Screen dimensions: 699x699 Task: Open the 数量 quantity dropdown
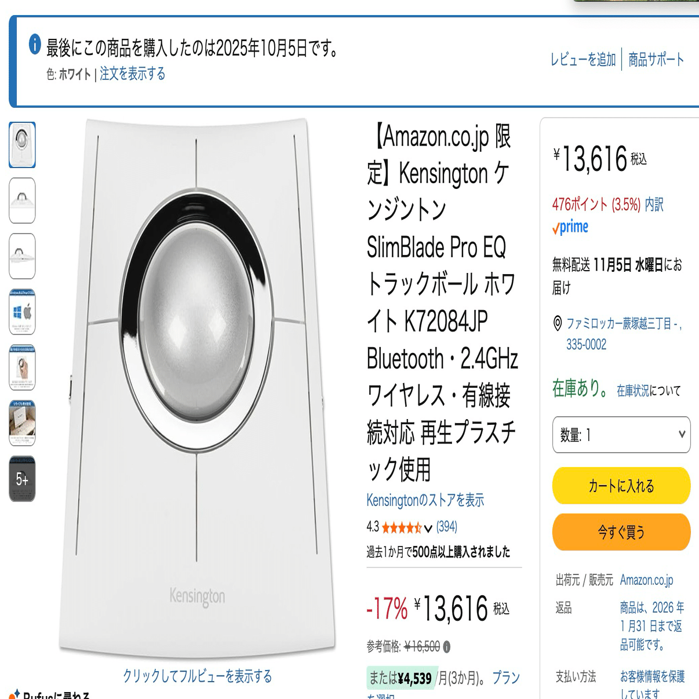(621, 435)
